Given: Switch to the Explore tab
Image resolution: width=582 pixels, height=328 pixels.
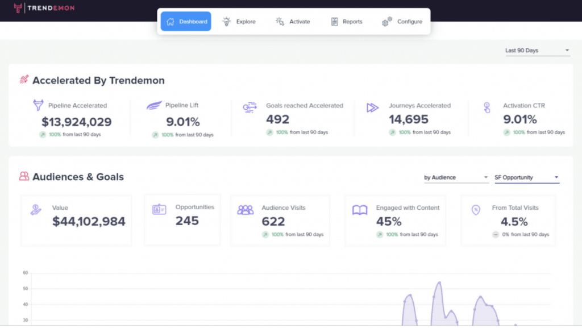Looking at the screenshot, I should pyautogui.click(x=239, y=22).
